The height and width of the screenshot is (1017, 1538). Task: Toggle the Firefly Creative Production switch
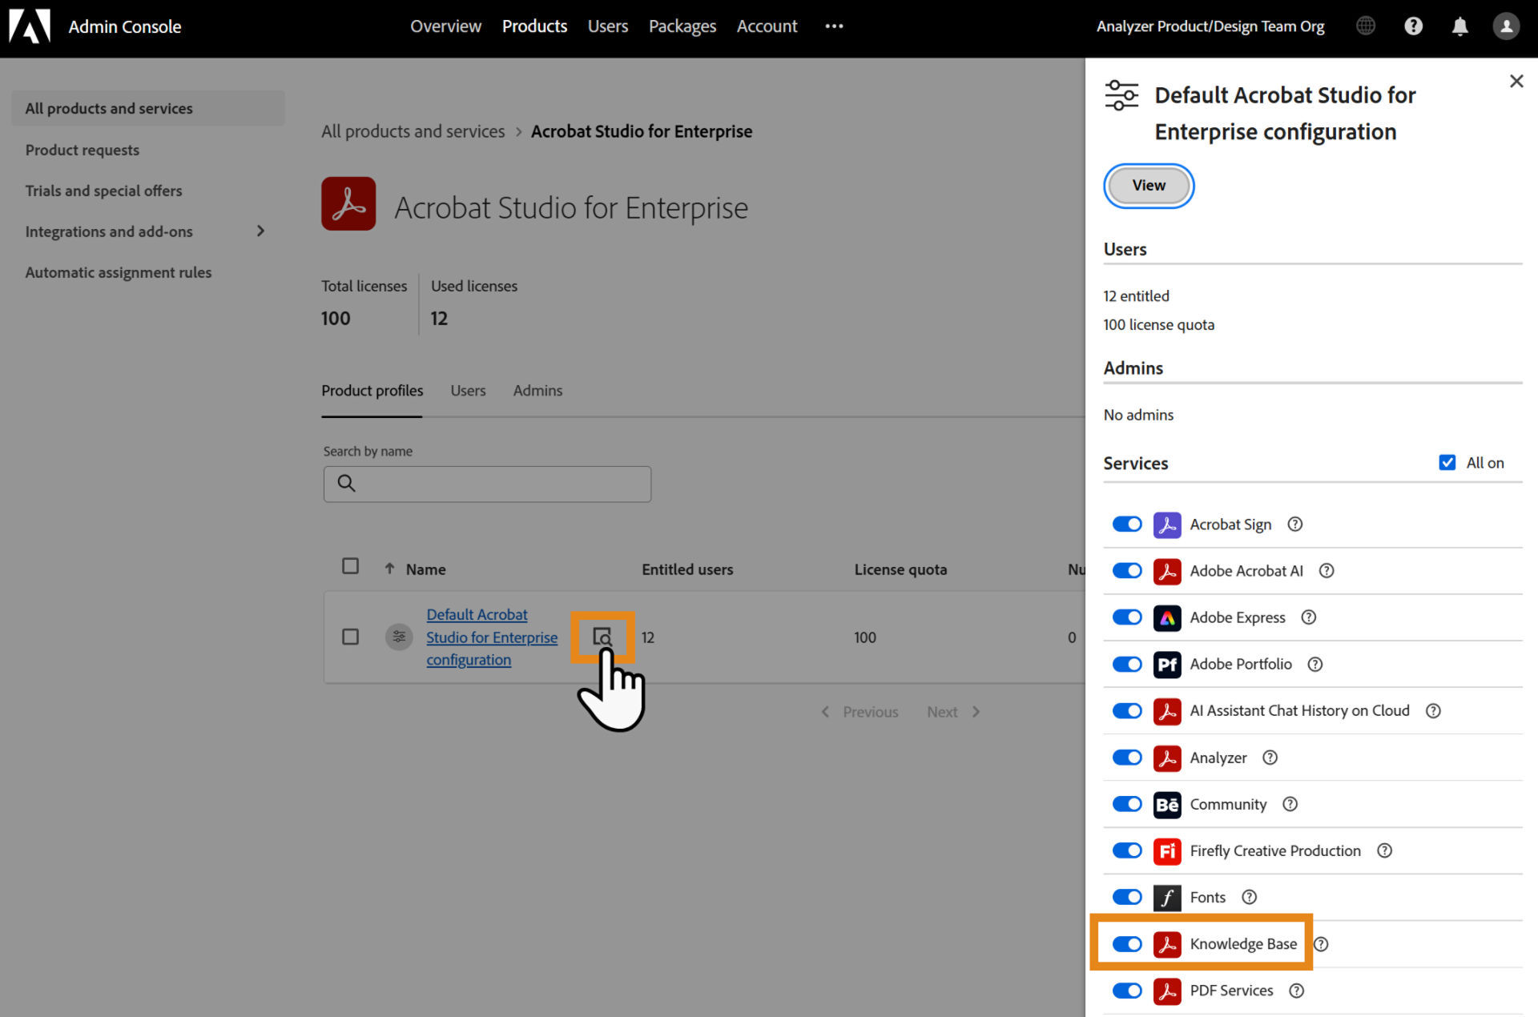tap(1127, 850)
